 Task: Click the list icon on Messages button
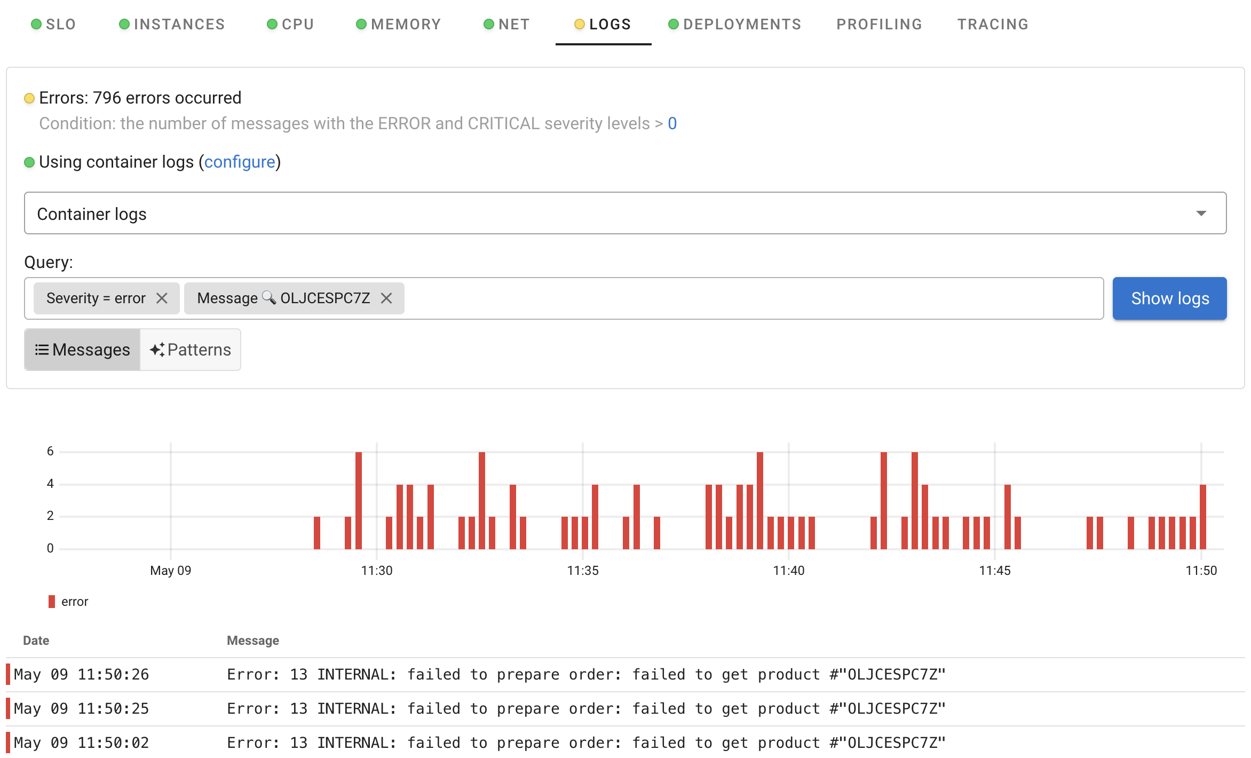click(x=42, y=350)
